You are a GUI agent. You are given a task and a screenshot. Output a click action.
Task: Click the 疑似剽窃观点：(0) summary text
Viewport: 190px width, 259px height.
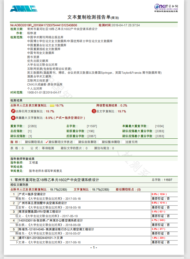click(x=128, y=189)
